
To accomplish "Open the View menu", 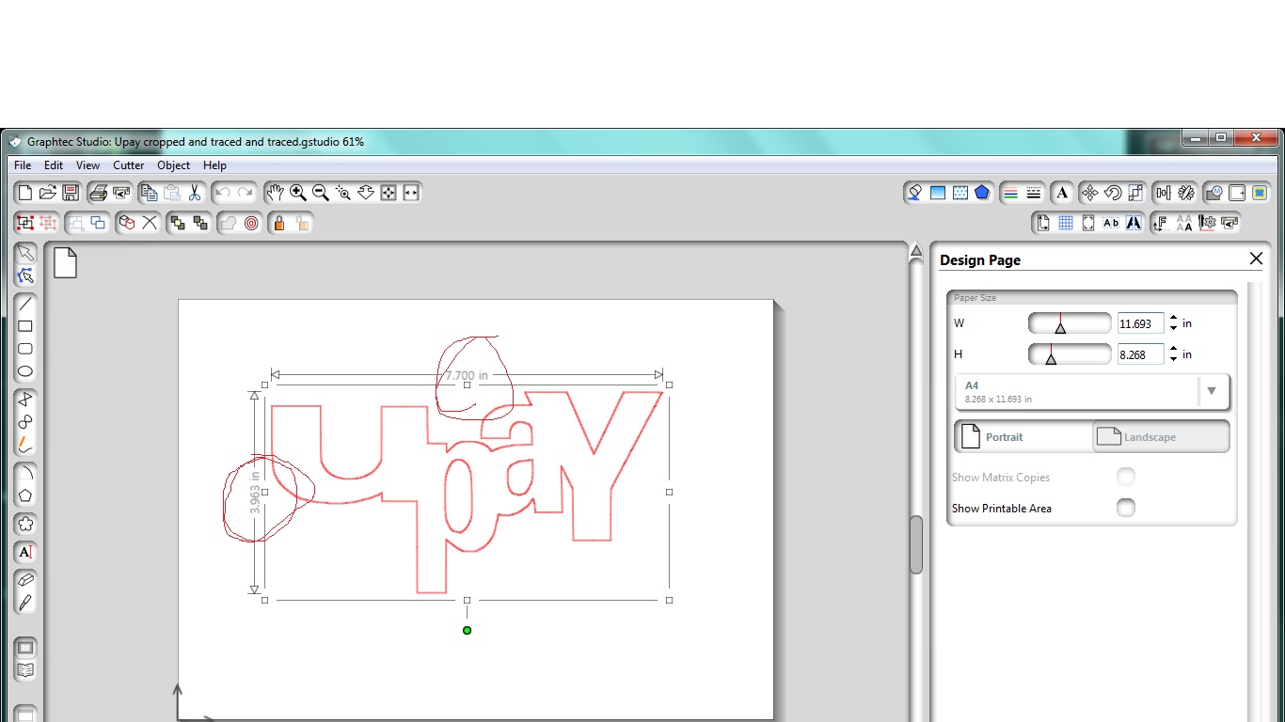I will click(x=87, y=165).
